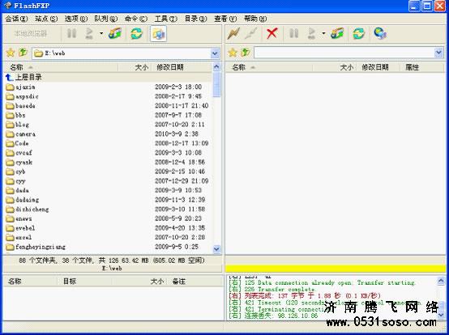Click scroll down arrow of local file list
Screen dimensions: 449x335
(x=216, y=249)
